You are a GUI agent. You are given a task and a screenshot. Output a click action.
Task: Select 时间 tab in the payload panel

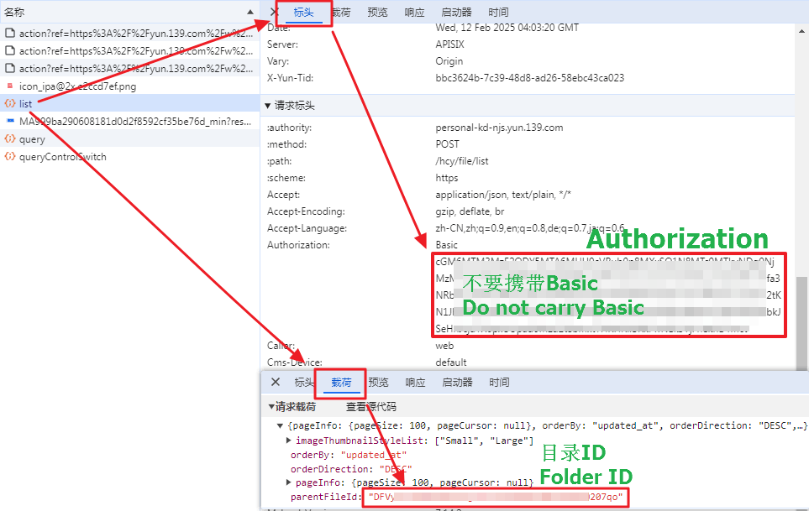tap(499, 382)
